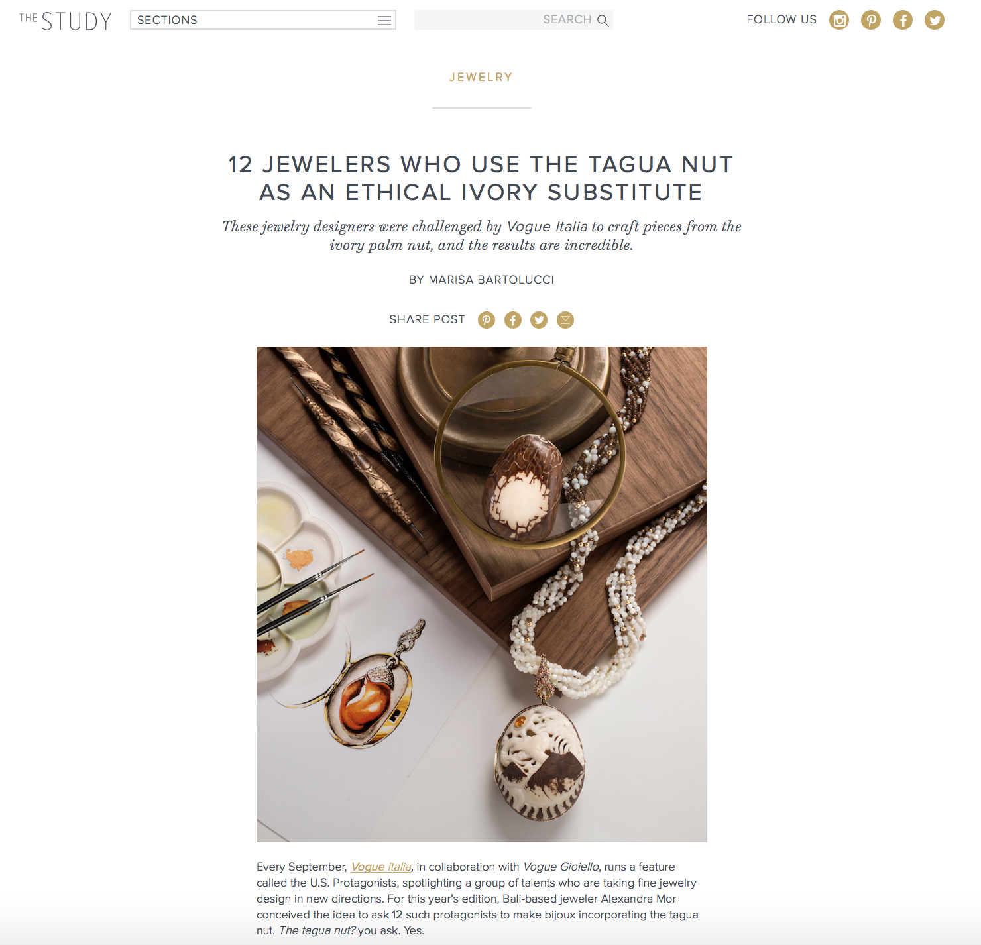
Task: Click the Follow Us label
Action: [x=781, y=19]
